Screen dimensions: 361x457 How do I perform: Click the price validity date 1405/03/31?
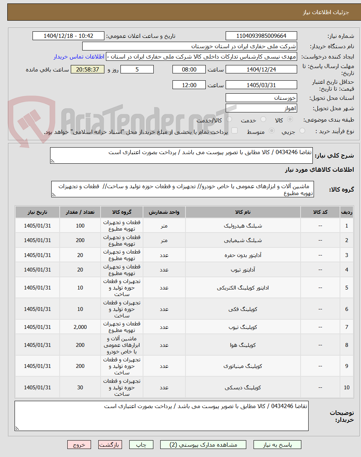[261, 85]
